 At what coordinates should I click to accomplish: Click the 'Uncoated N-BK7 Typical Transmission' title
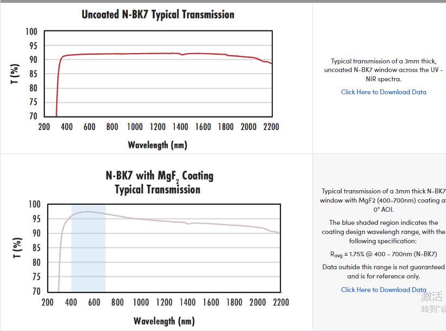pos(158,15)
